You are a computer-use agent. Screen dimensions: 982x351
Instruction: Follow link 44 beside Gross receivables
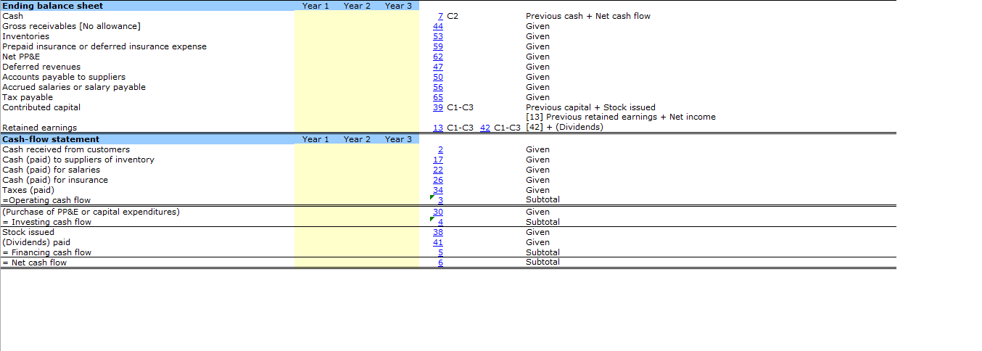click(x=438, y=26)
